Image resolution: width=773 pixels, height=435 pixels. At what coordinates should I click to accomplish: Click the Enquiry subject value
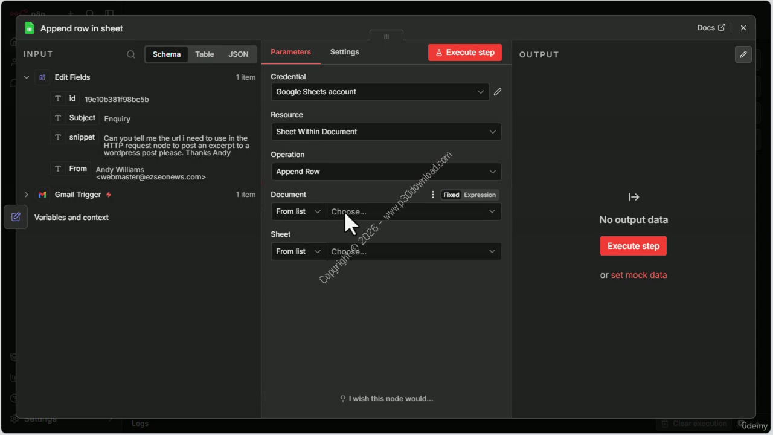pos(117,119)
